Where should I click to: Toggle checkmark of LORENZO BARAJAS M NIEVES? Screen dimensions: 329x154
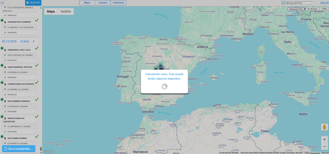(36, 83)
